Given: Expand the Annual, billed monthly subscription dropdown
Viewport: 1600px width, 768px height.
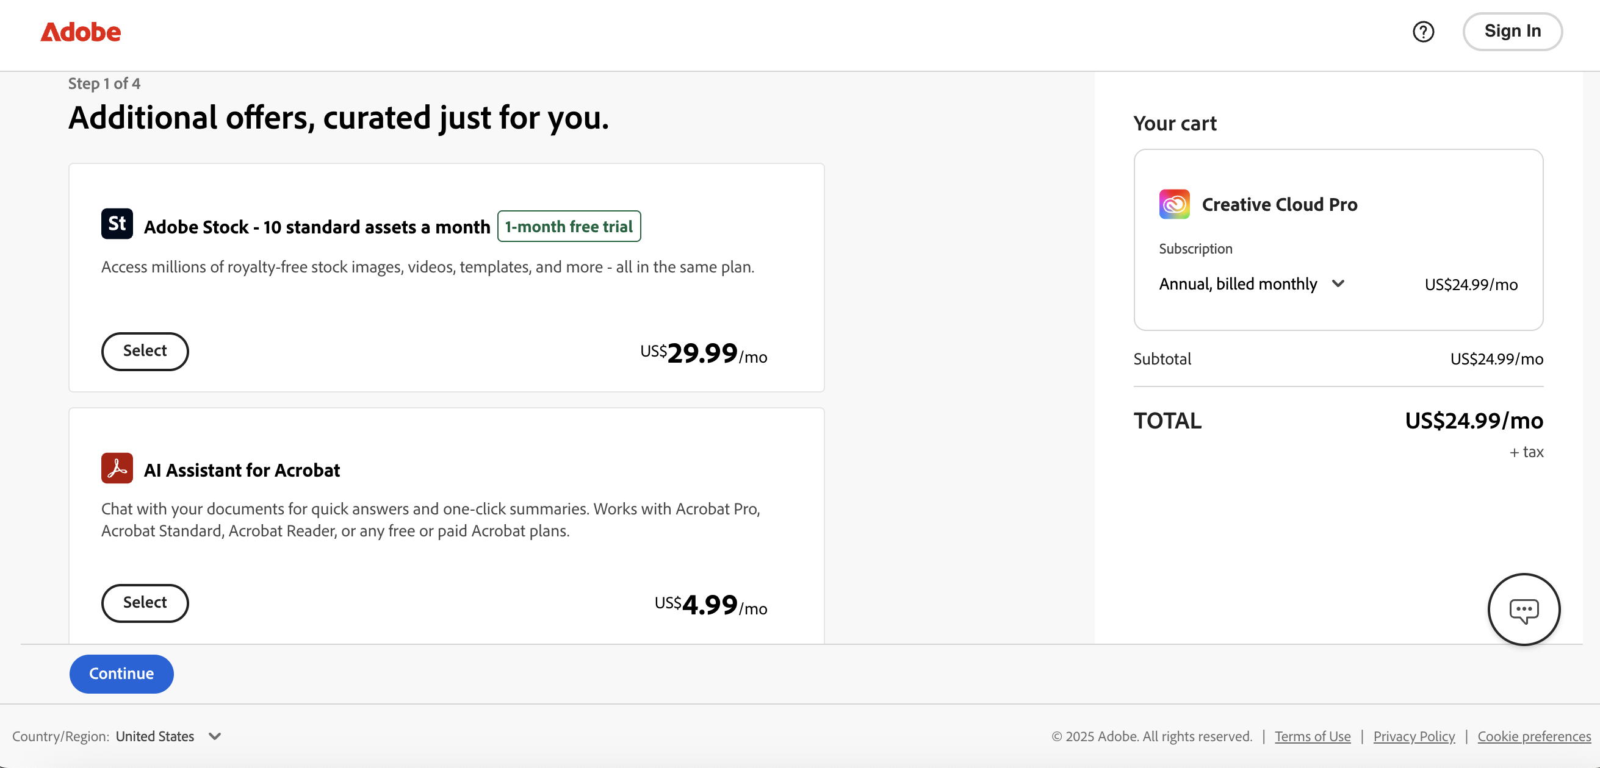Looking at the screenshot, I should (x=1238, y=284).
